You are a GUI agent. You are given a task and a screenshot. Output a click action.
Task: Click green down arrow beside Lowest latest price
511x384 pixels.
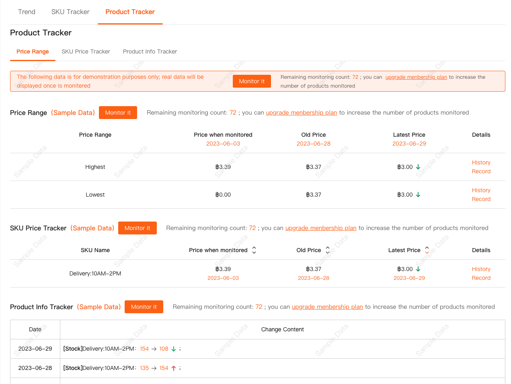coord(418,195)
